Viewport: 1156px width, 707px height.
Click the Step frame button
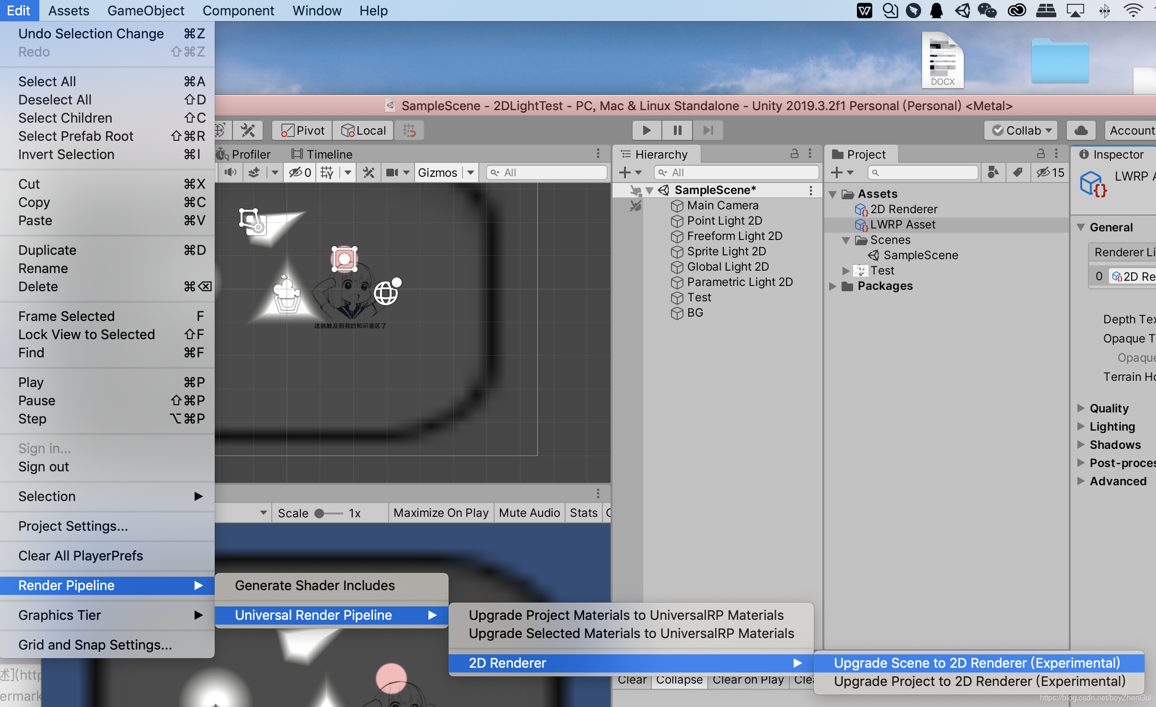708,130
